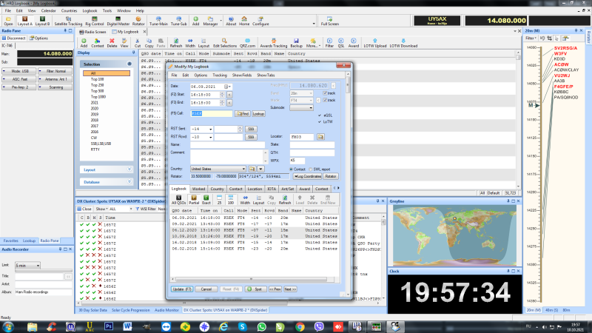This screenshot has width=592, height=333.
Task: Open Tracking menu in Modify dialog
Action: point(220,75)
